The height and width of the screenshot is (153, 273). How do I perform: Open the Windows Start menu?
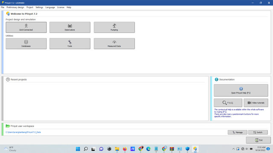(78, 149)
